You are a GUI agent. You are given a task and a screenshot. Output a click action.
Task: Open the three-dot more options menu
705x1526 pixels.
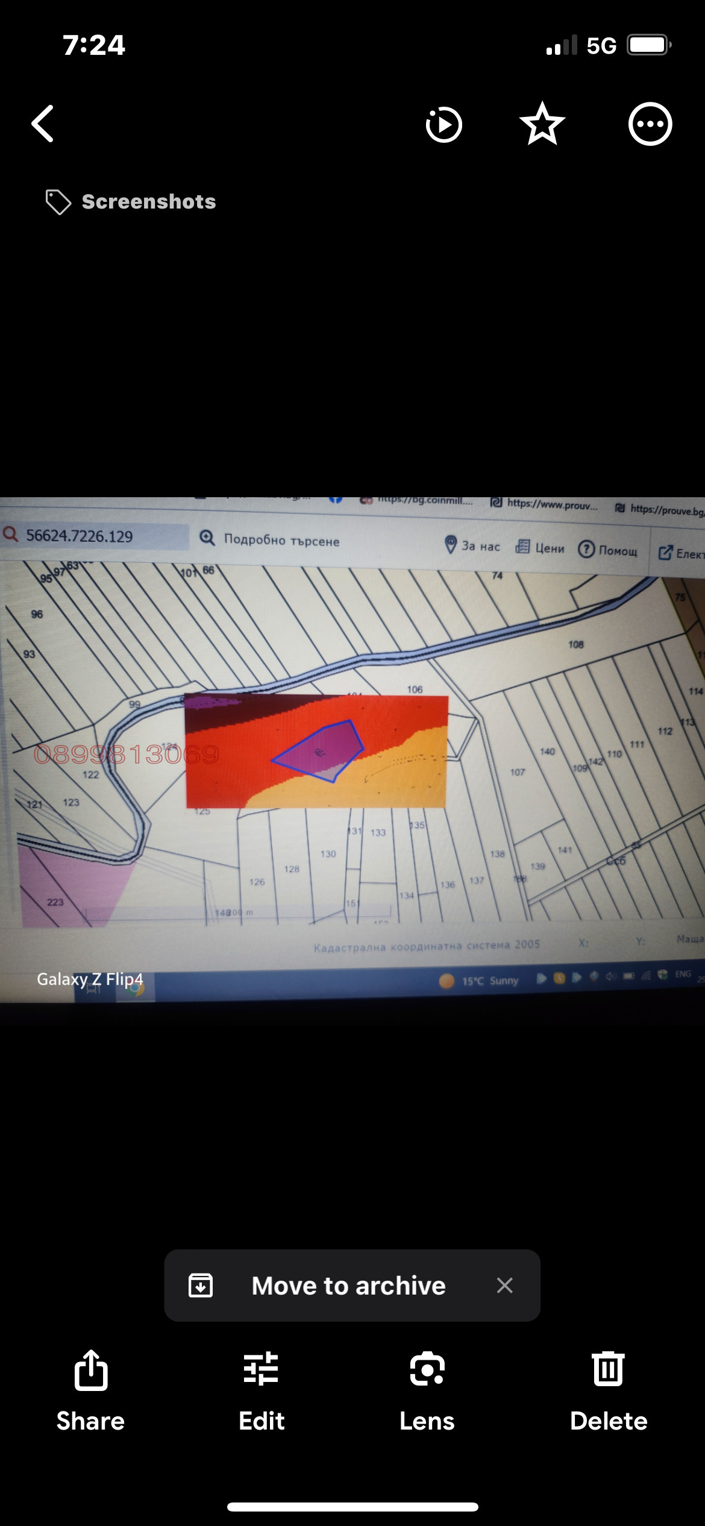pyautogui.click(x=650, y=124)
